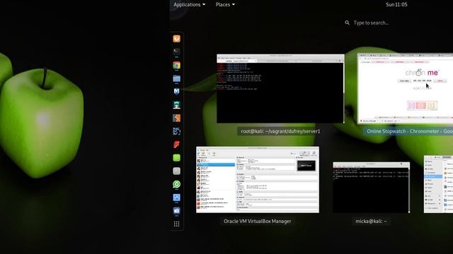
Task: Select the micka@kali terminal window thumbnail
Action: (x=371, y=188)
